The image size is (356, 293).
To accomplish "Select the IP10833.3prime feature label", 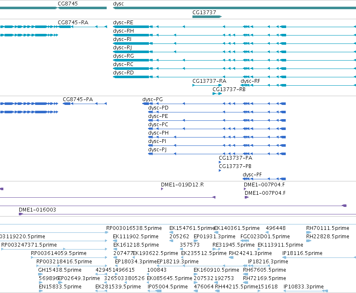I will (x=304, y=287).
